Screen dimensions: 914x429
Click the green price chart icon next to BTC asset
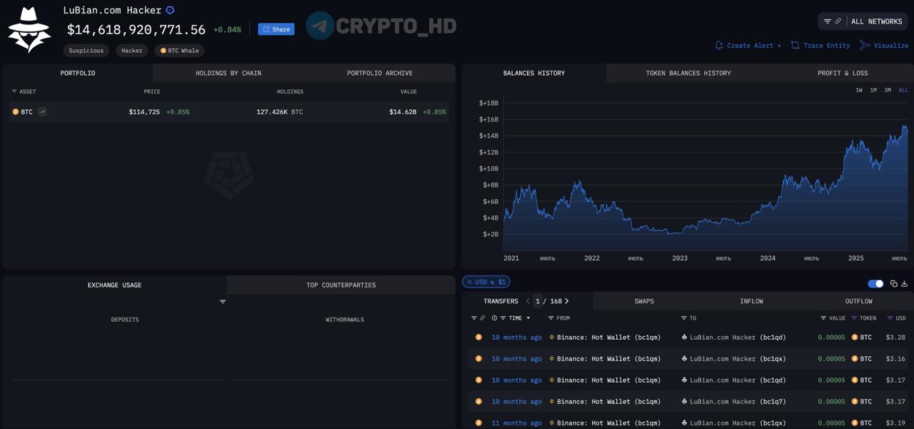(42, 112)
